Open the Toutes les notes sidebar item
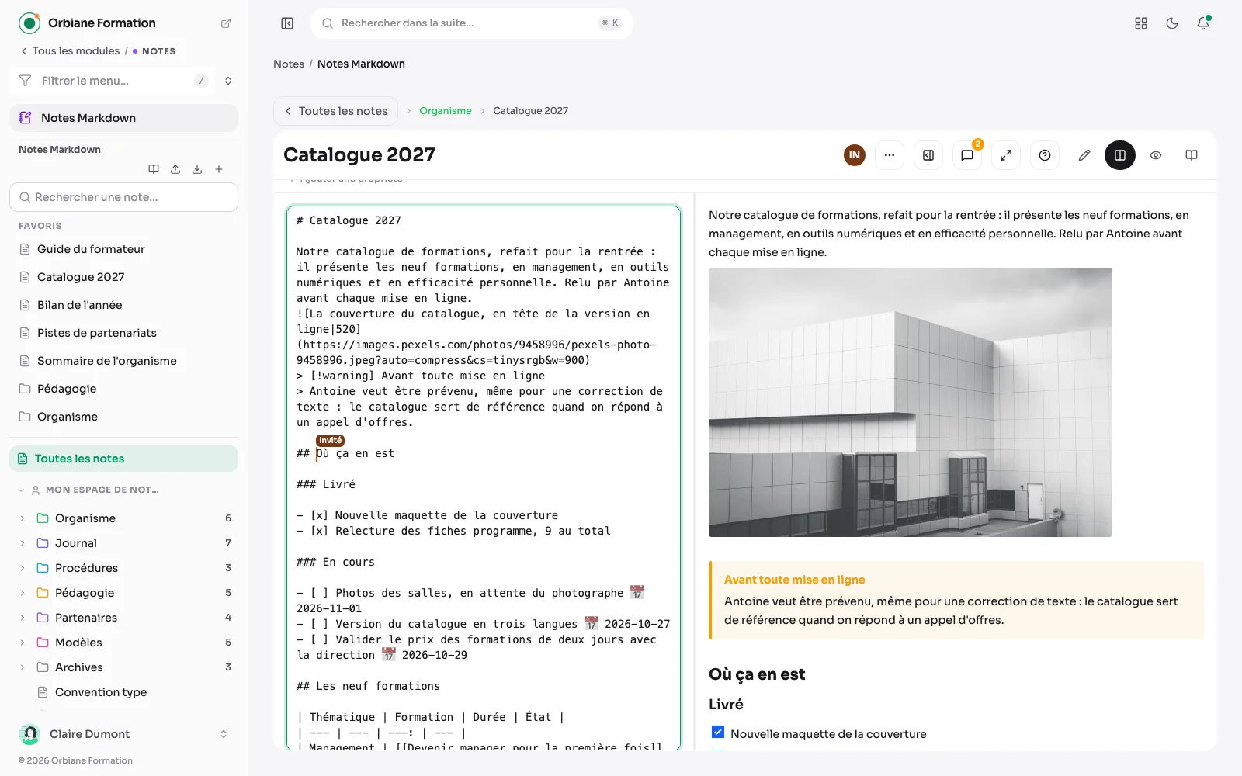 124,459
